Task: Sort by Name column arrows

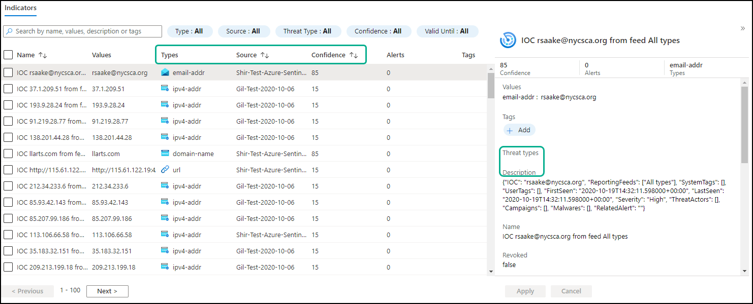Action: coord(43,55)
